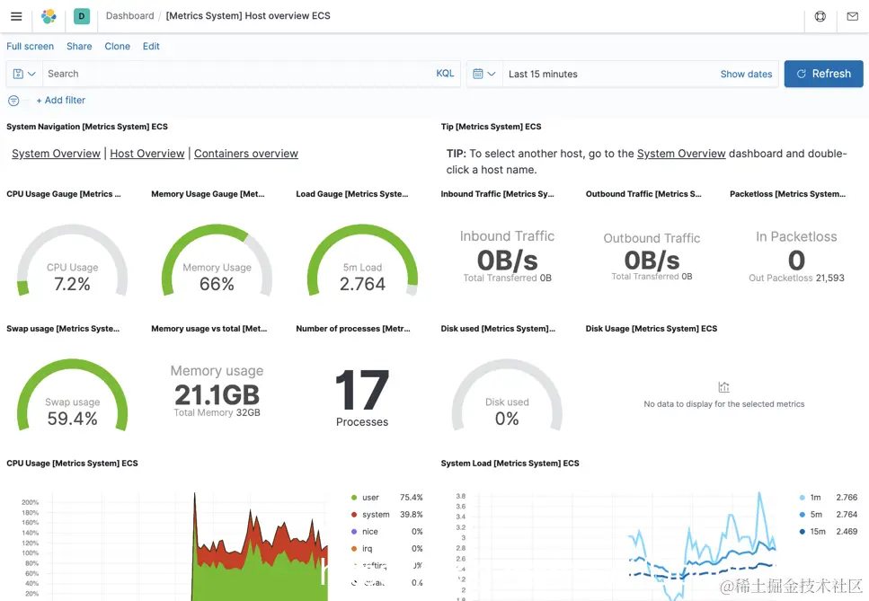Click the Elastic logo icon
This screenshot has height=601, width=869.
[49, 16]
